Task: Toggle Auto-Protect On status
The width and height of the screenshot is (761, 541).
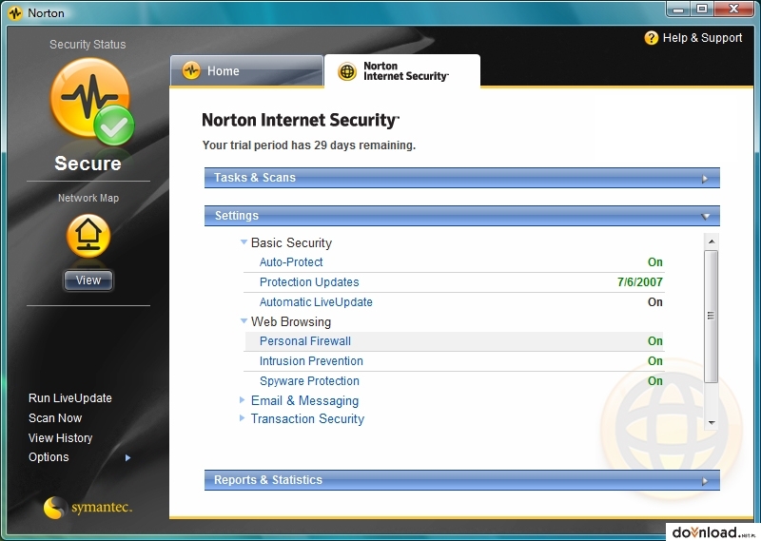Action: pos(655,262)
